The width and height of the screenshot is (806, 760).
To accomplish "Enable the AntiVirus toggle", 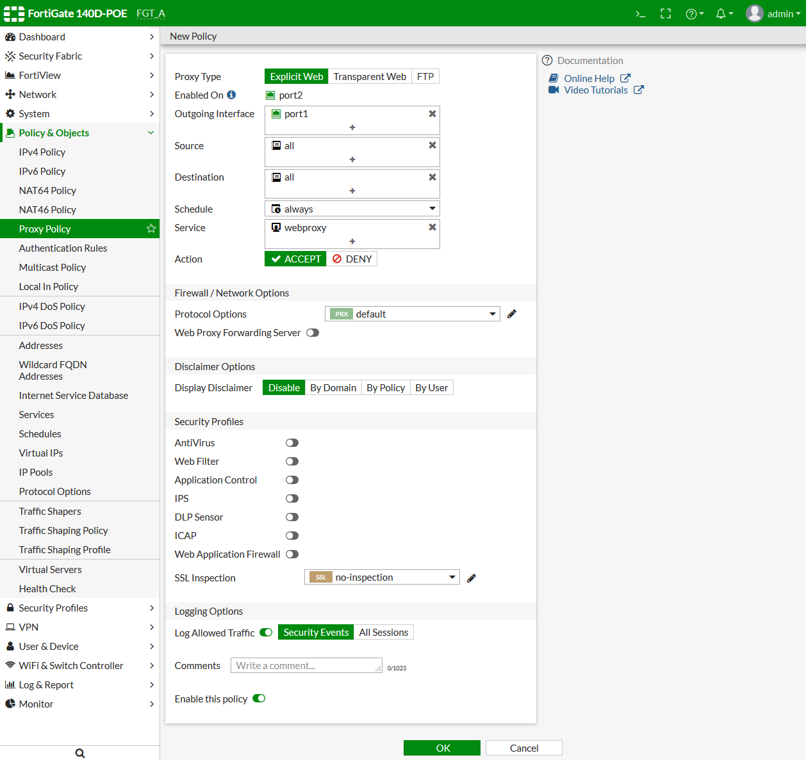I will 292,442.
